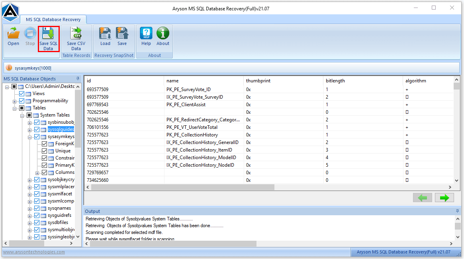Toggle the Views checkbox

tap(22, 93)
